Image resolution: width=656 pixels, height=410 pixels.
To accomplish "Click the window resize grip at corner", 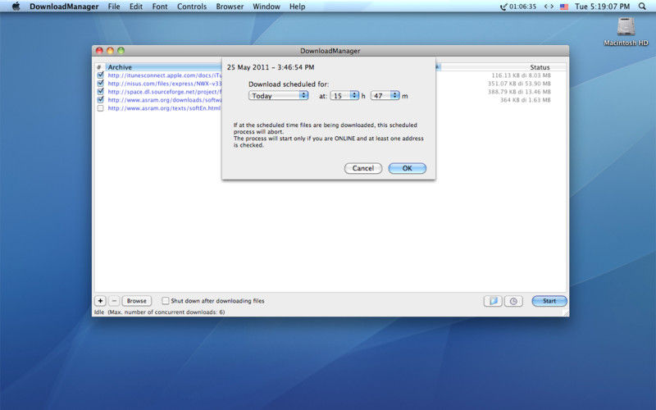I will pyautogui.click(x=566, y=313).
